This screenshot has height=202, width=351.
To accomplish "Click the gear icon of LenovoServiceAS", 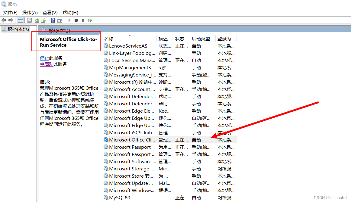I will tap(106, 46).
